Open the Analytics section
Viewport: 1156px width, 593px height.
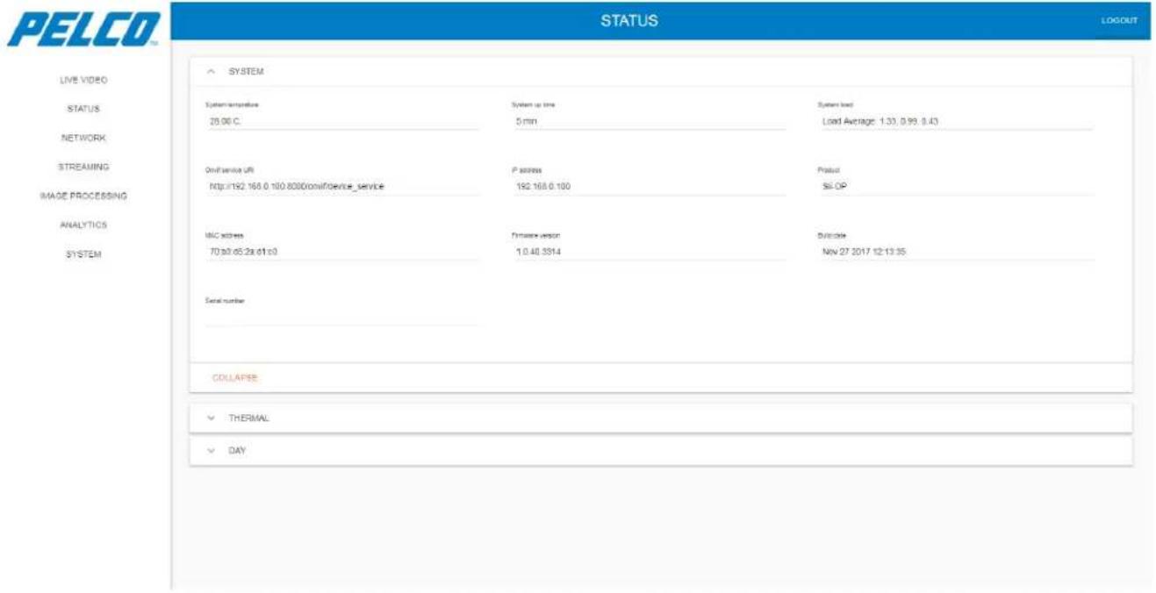tap(83, 225)
